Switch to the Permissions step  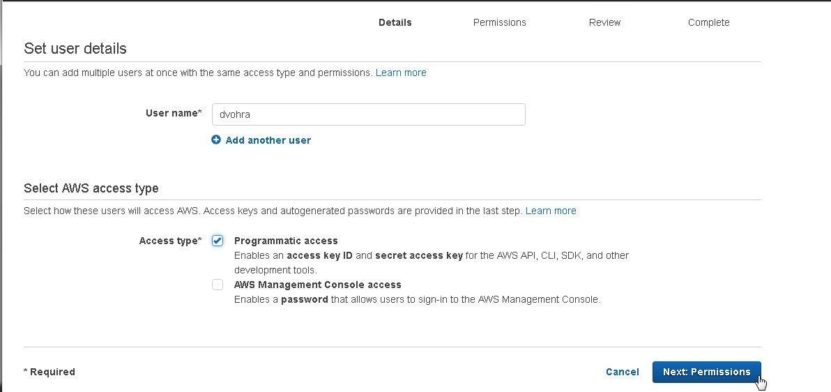click(499, 22)
